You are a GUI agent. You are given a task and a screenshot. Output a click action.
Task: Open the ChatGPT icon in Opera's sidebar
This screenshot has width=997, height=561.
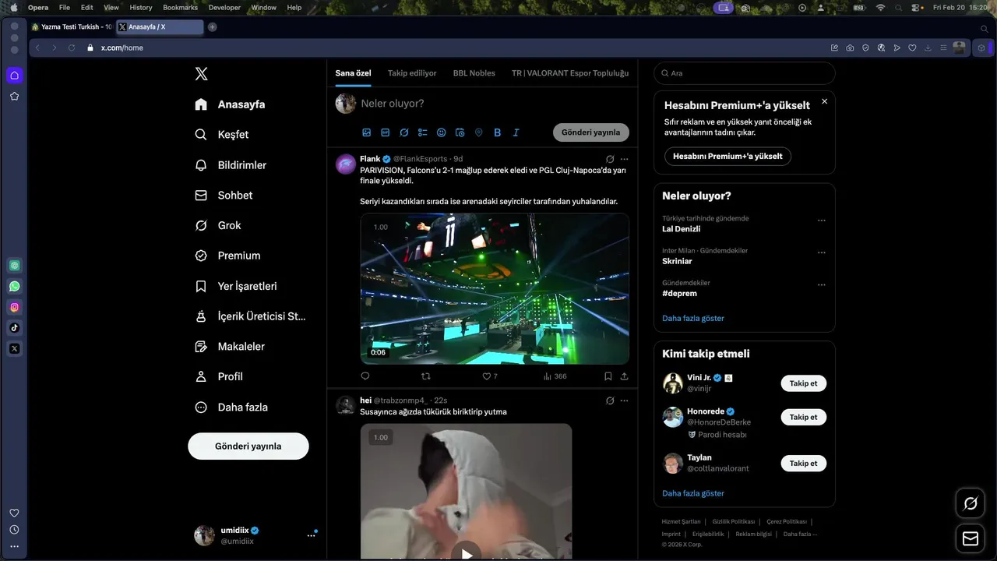[14, 265]
